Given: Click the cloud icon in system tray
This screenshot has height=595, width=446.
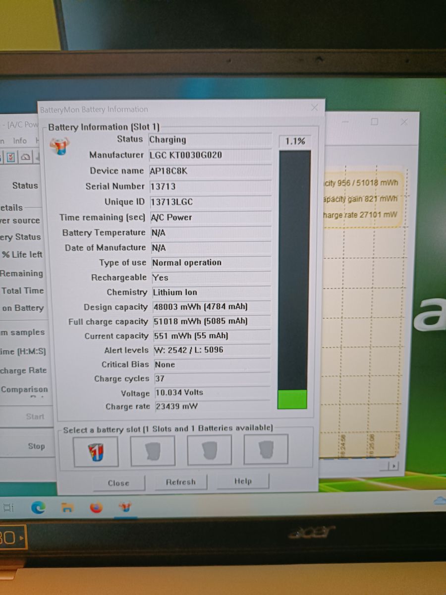Looking at the screenshot, I should pos(440,500).
